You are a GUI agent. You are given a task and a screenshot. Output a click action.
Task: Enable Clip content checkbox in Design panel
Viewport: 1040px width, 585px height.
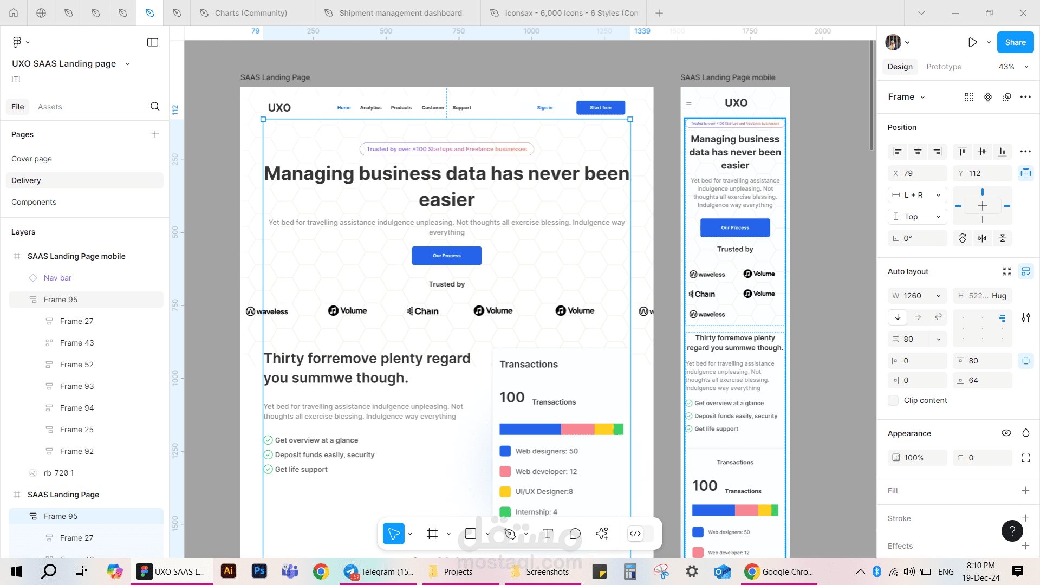click(x=894, y=400)
